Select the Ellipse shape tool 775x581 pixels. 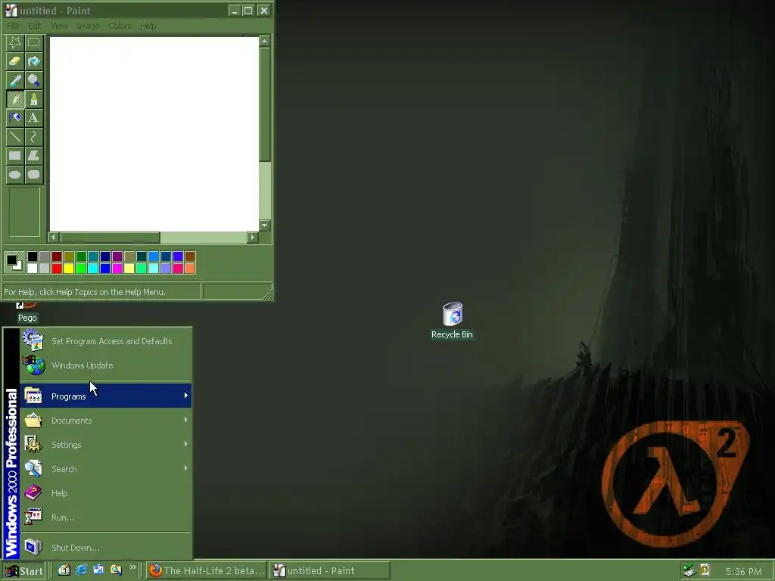[15, 175]
